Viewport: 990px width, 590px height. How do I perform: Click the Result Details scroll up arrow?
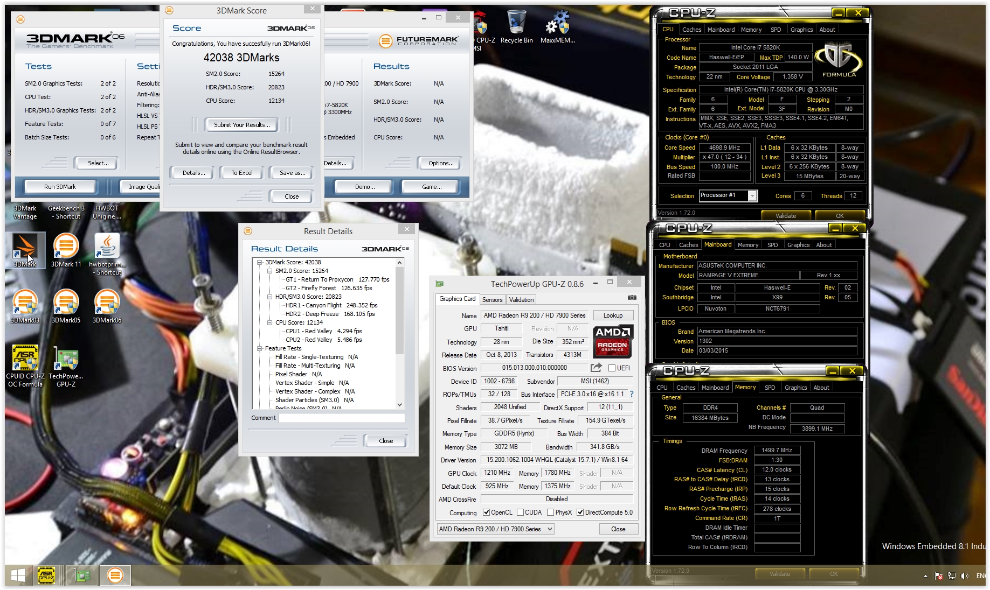(399, 263)
